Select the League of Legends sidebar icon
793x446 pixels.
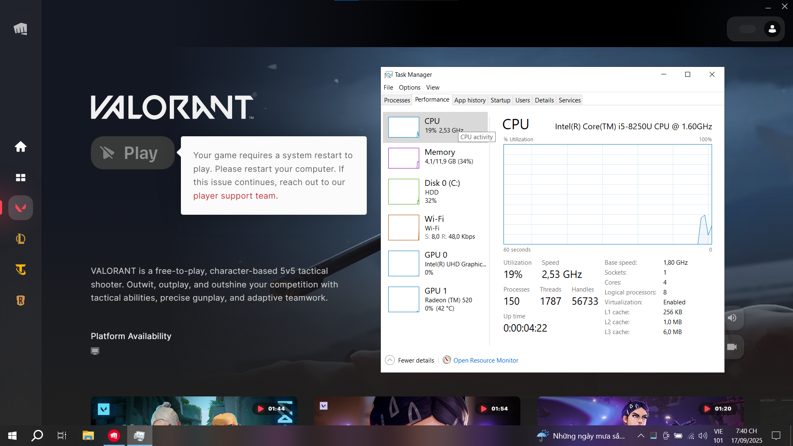point(20,239)
